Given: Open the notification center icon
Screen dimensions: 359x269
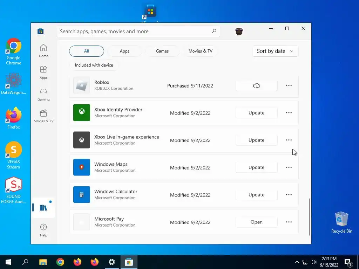Looking at the screenshot, I should coord(348,262).
